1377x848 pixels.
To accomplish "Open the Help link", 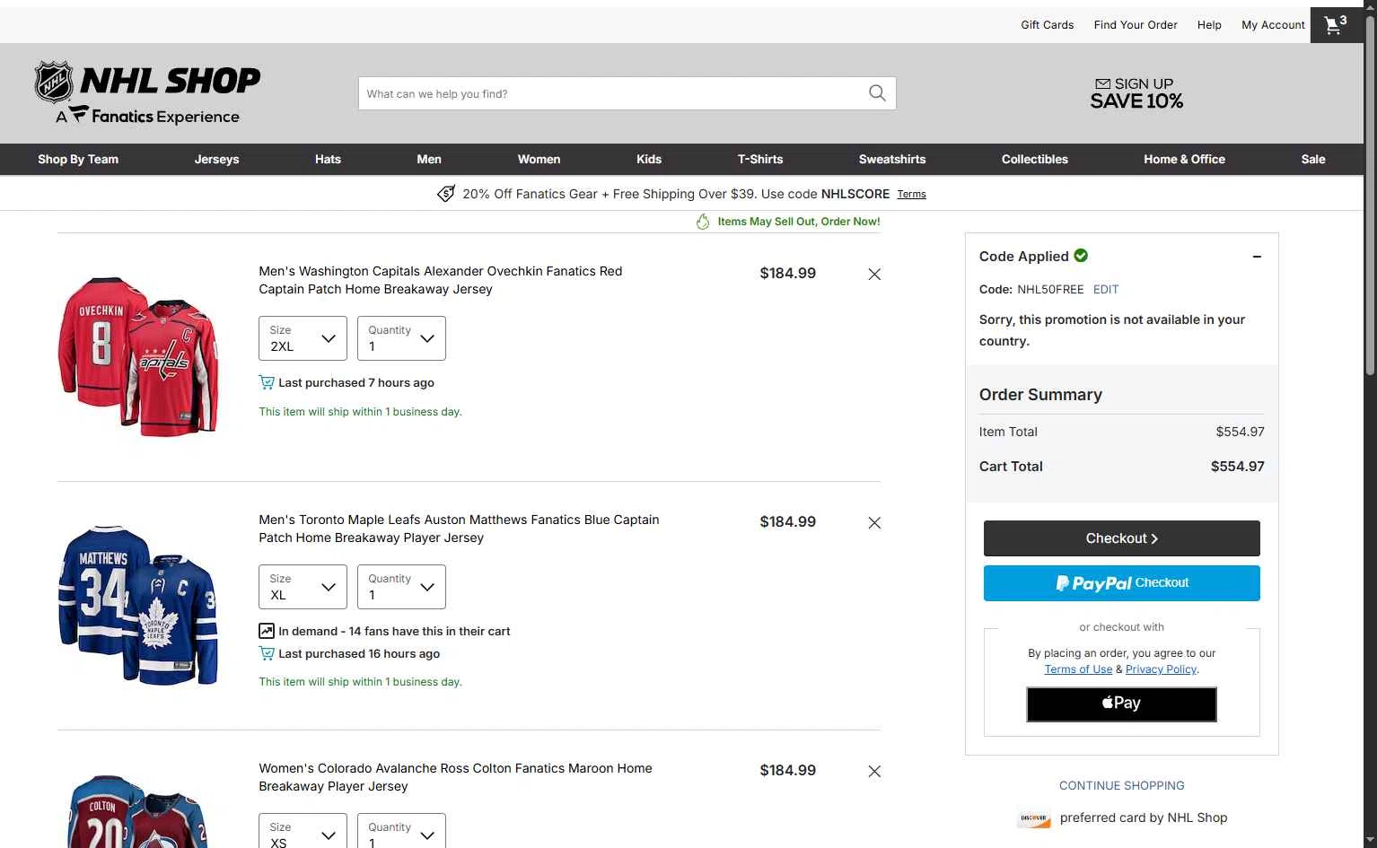I will [1209, 25].
